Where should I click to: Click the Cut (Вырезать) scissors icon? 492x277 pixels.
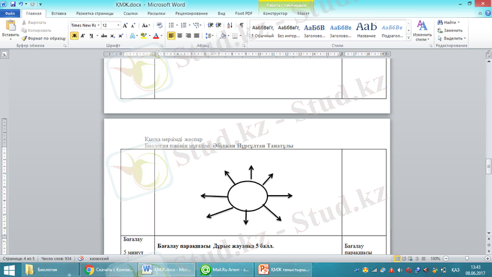25,22
